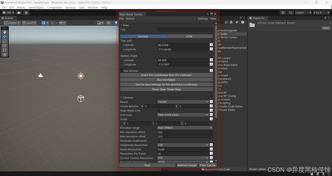
Task: Select the Transform tool in Scene
Action: pyautogui.click(x=5, y=54)
